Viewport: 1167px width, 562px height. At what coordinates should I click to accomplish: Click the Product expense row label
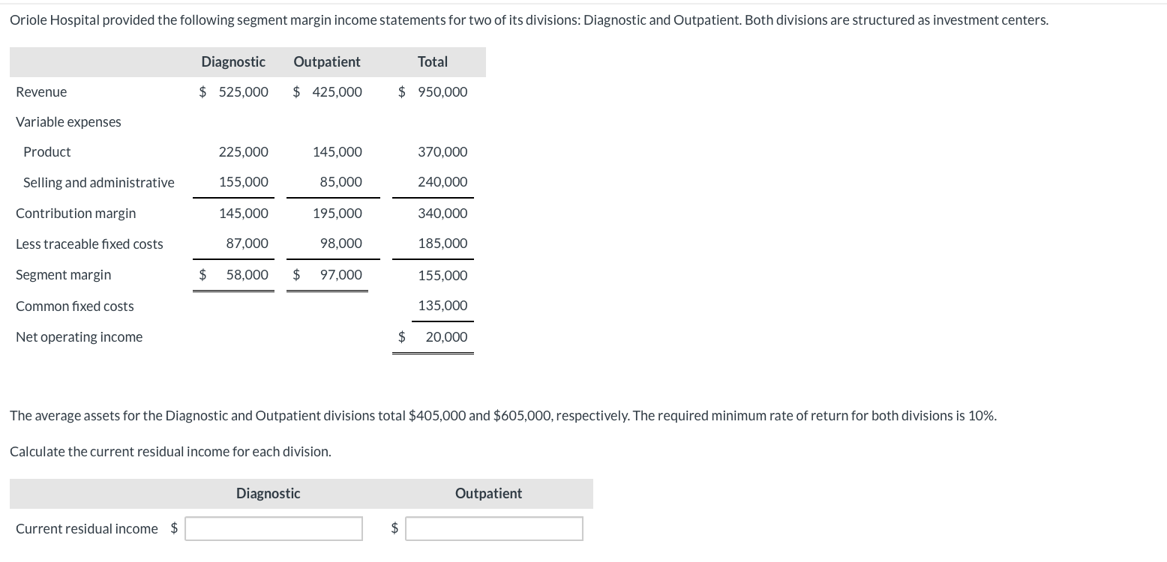pos(46,151)
